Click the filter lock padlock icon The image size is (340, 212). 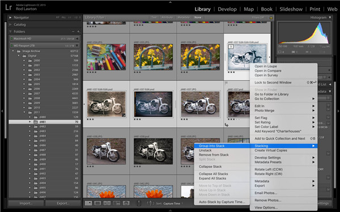271,18
